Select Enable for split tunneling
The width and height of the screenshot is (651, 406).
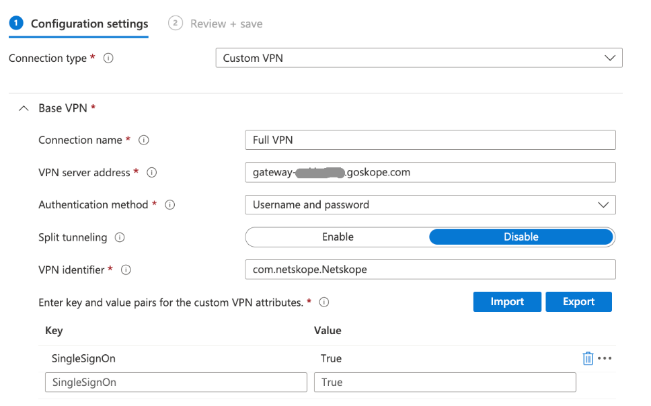pyautogui.click(x=338, y=237)
